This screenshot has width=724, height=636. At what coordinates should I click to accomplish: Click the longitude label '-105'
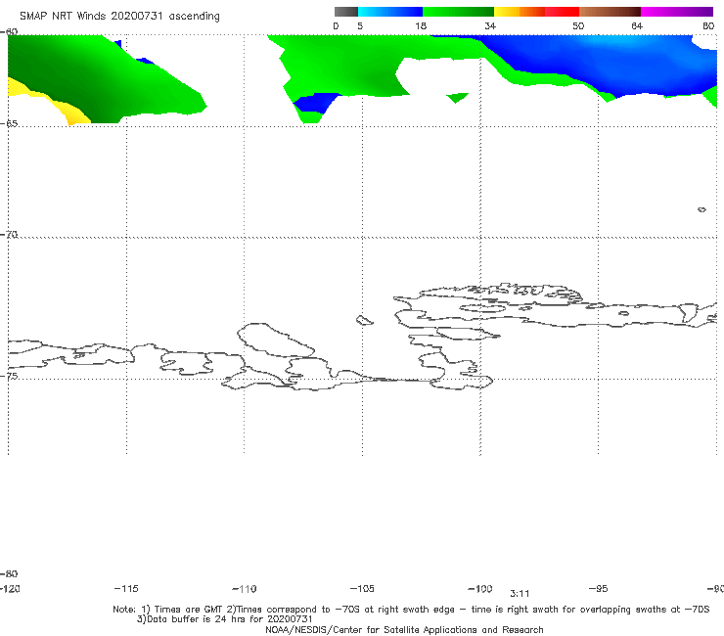click(x=362, y=589)
